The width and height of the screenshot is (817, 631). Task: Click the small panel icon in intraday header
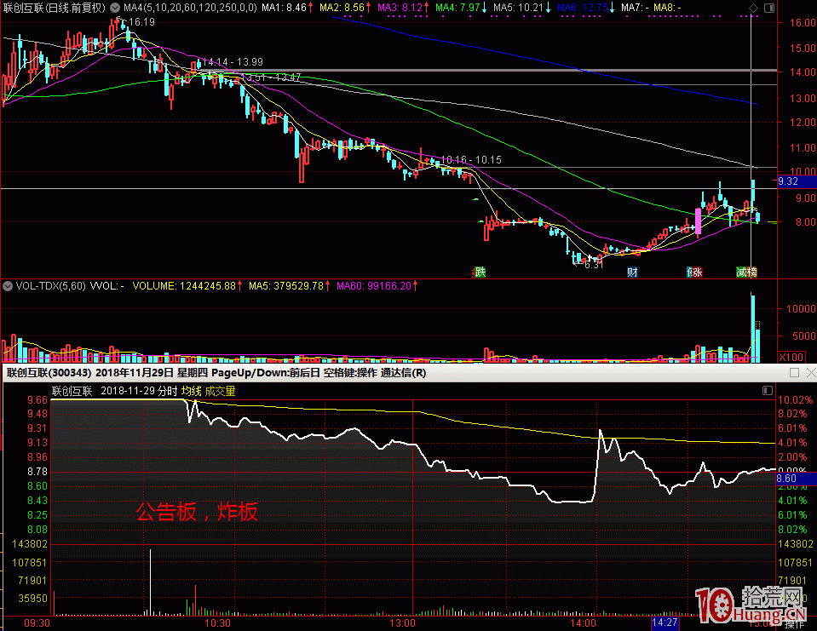tap(767, 391)
